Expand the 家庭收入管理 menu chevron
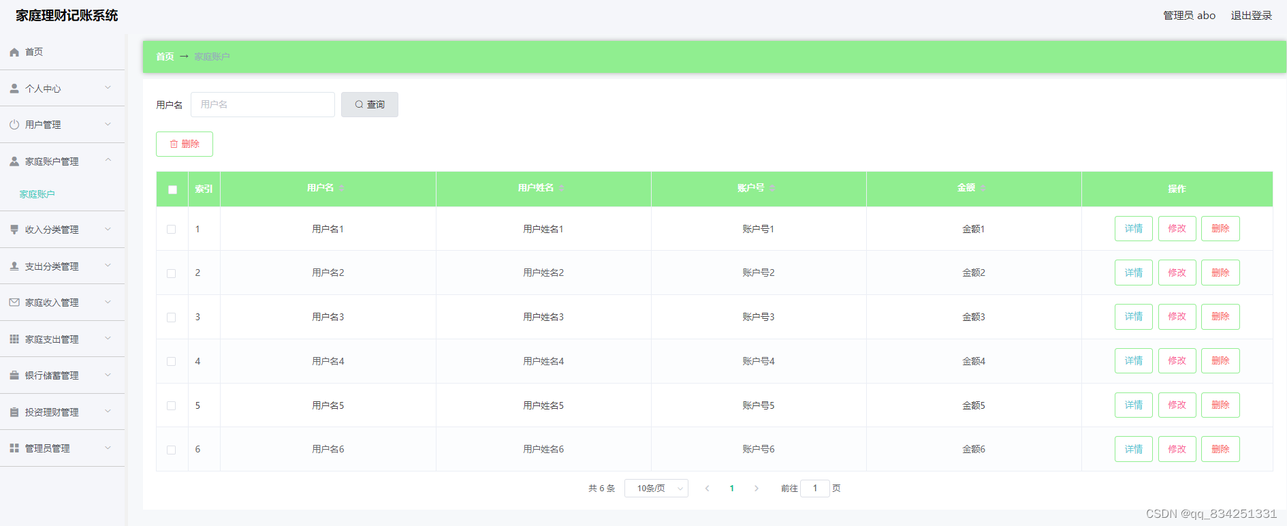This screenshot has width=1287, height=526. click(108, 302)
